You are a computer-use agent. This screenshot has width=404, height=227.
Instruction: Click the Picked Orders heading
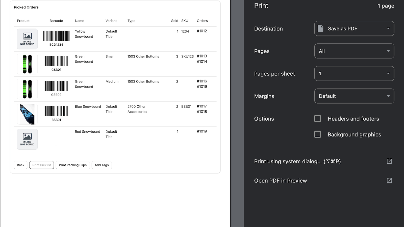tap(26, 7)
